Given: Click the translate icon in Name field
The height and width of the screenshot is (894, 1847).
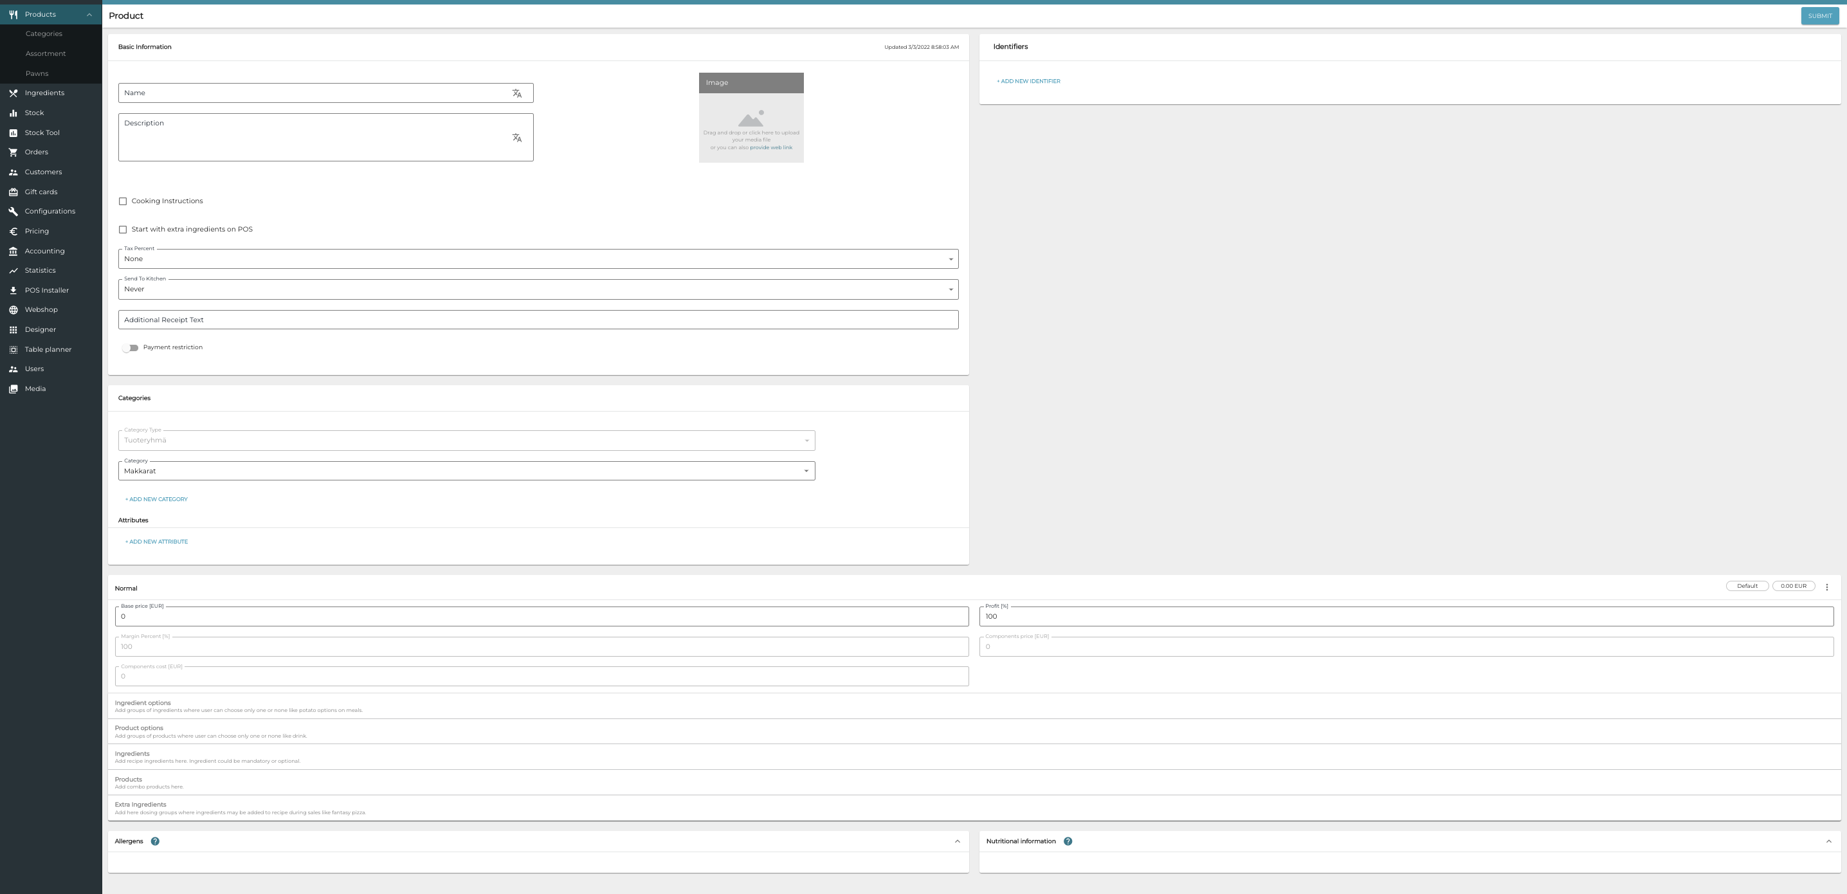Looking at the screenshot, I should 516,93.
